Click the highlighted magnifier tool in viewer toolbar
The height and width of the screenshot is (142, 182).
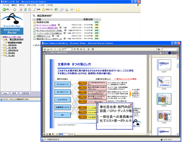point(84,49)
